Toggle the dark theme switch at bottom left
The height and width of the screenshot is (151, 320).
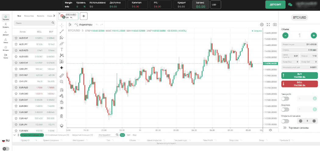pos(6,149)
